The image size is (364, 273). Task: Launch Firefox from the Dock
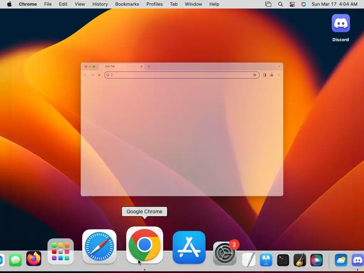point(34,258)
